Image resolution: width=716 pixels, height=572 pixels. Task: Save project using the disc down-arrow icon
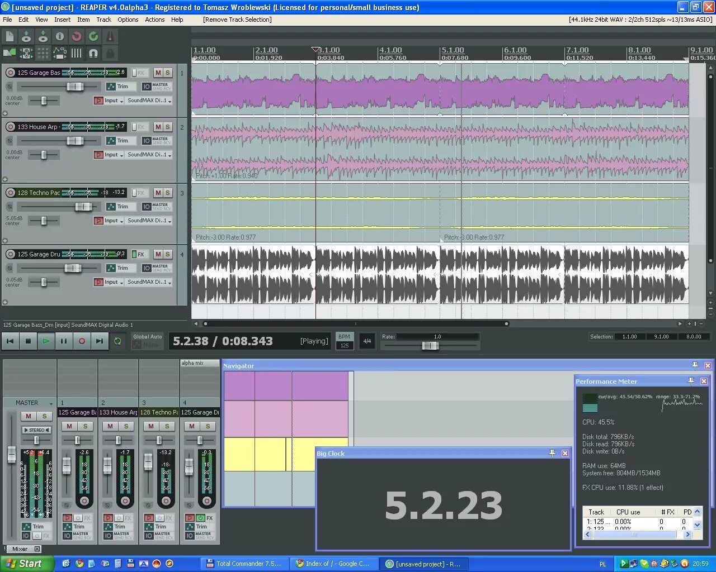(x=43, y=37)
